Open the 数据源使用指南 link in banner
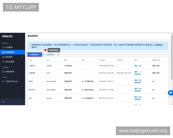 coord(159,45)
